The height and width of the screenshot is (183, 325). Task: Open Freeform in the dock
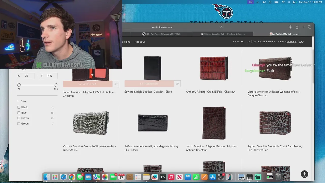[155, 177]
